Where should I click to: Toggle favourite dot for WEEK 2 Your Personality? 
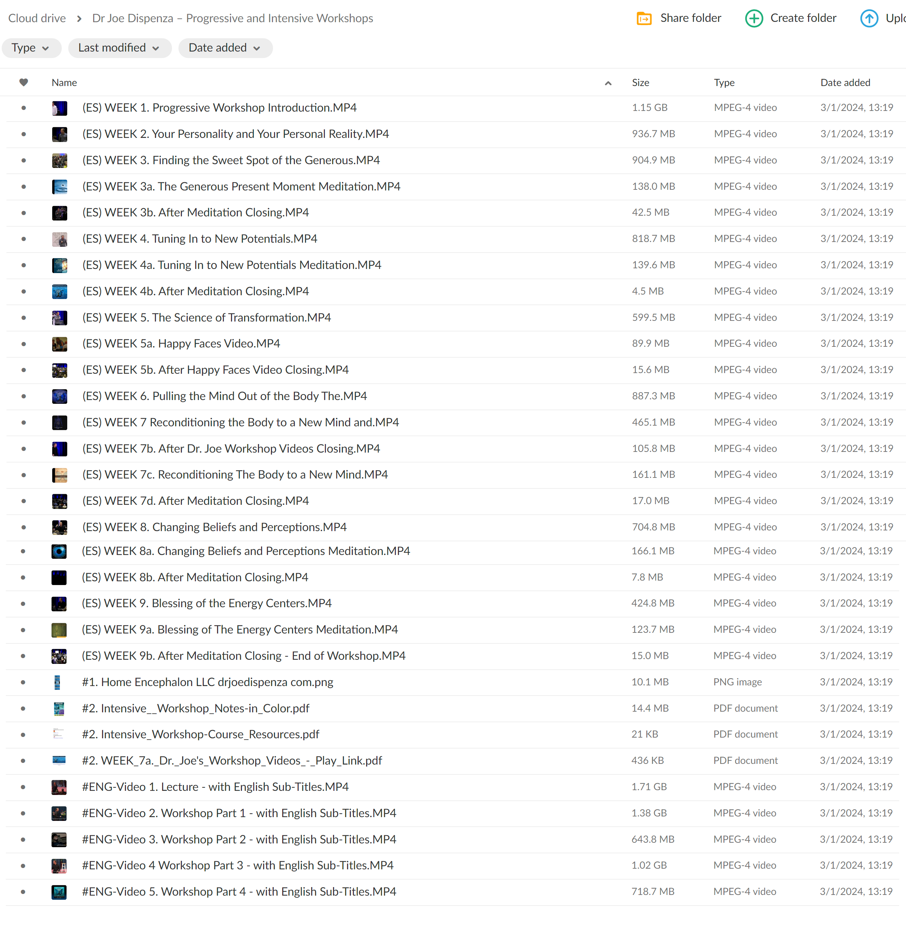click(x=23, y=134)
